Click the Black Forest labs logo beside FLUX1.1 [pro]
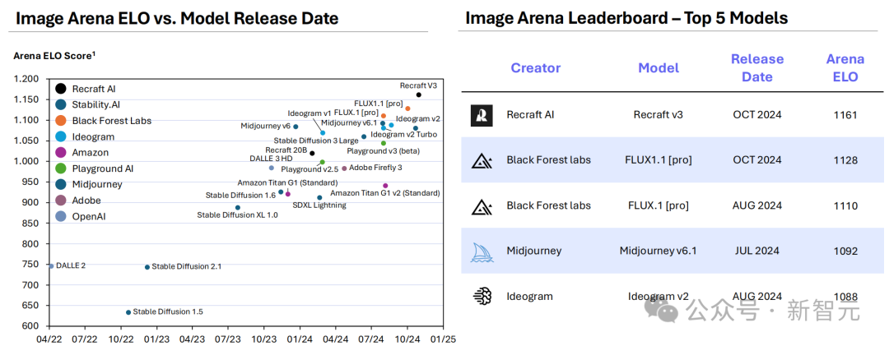 coord(482,160)
